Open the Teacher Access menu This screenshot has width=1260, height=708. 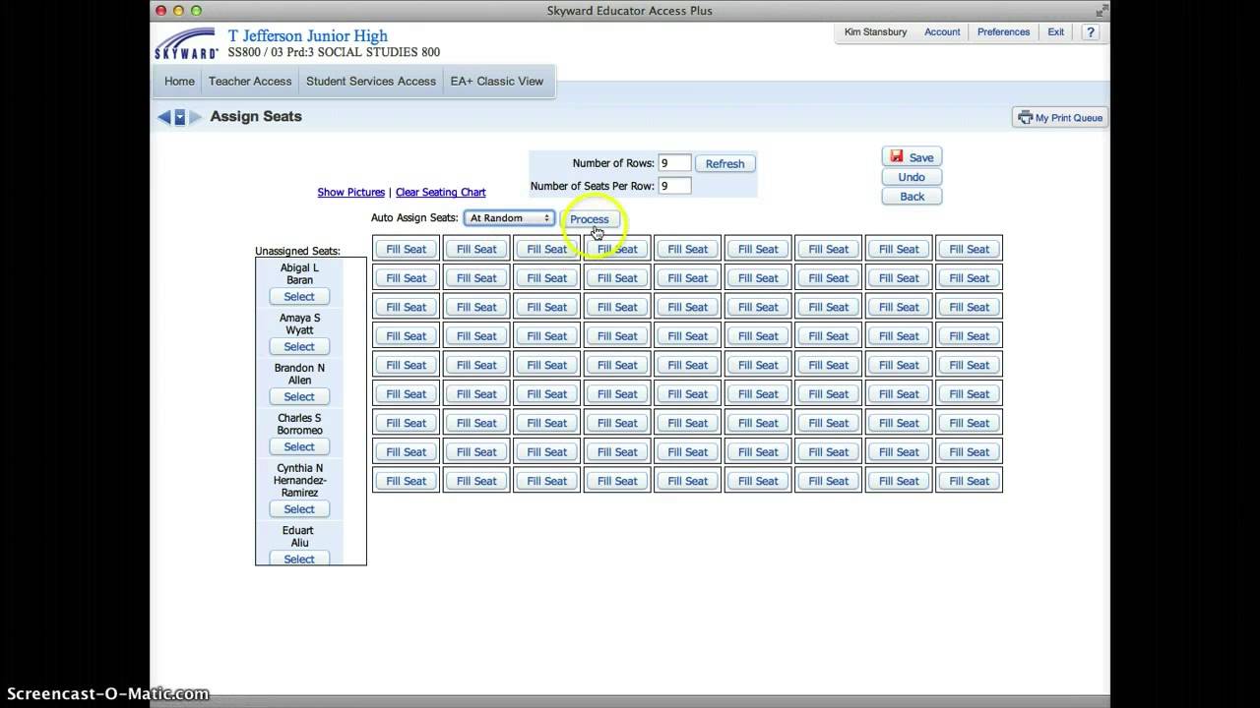(x=250, y=82)
